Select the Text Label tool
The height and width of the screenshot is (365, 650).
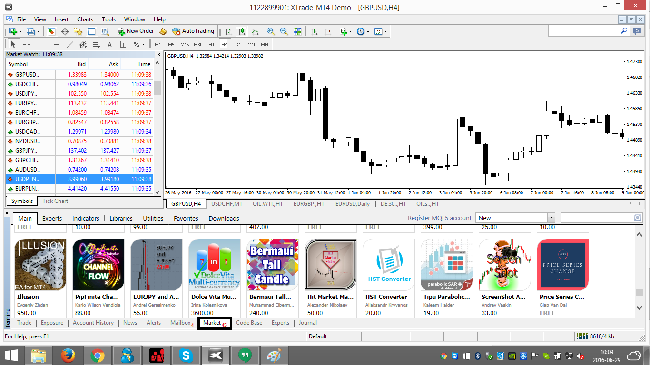(x=123, y=45)
